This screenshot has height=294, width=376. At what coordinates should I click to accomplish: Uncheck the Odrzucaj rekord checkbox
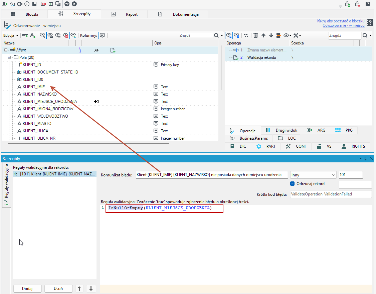tap(292, 184)
